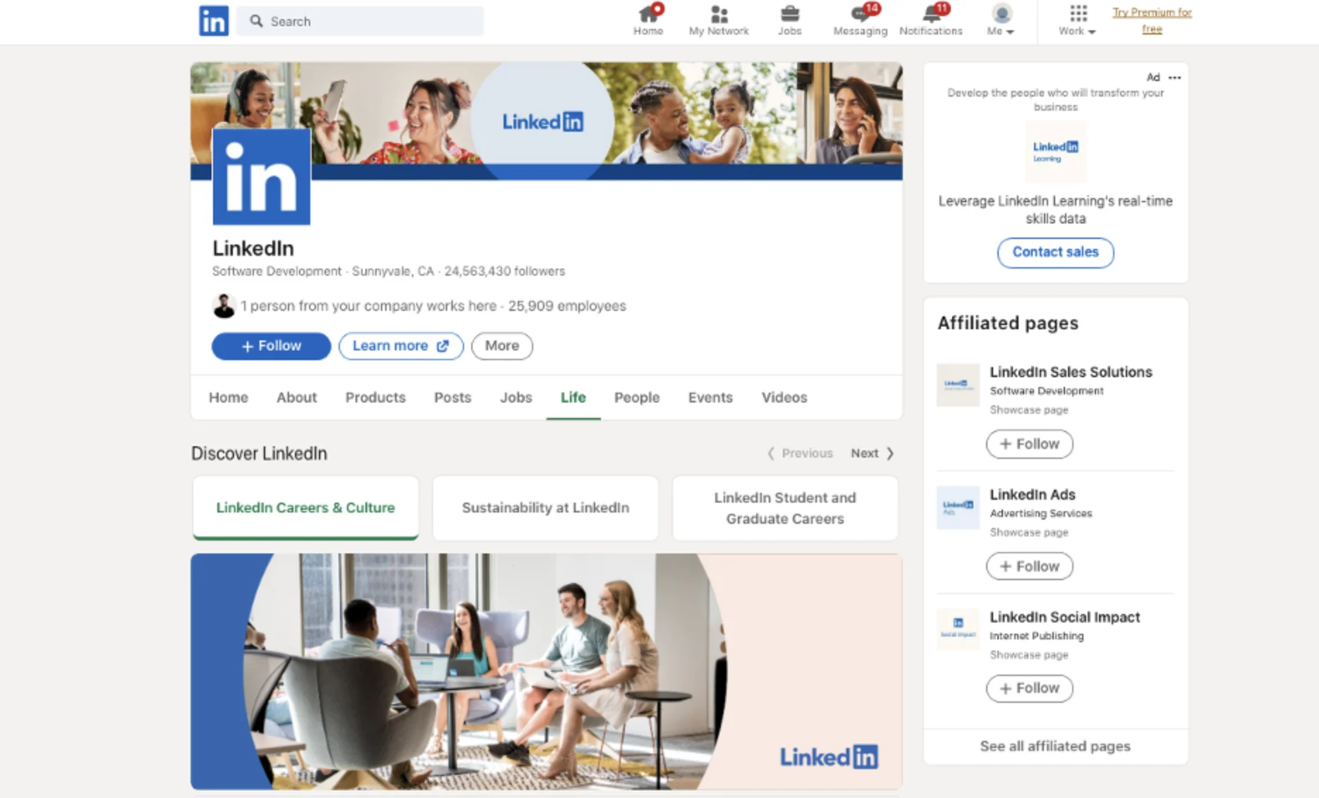1319x798 pixels.
Task: Click Previous in Discover LinkedIn
Action: (800, 453)
